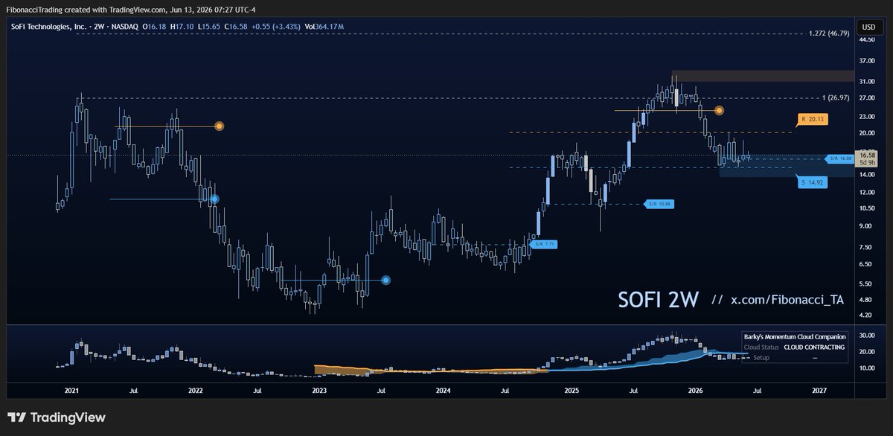This screenshot has height=436, width=893.
Task: Click the 2021 label on time axis
Action: click(72, 390)
